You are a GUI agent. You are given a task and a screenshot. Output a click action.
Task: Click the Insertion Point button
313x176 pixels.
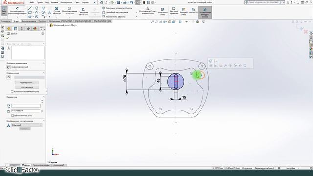(x=27, y=88)
